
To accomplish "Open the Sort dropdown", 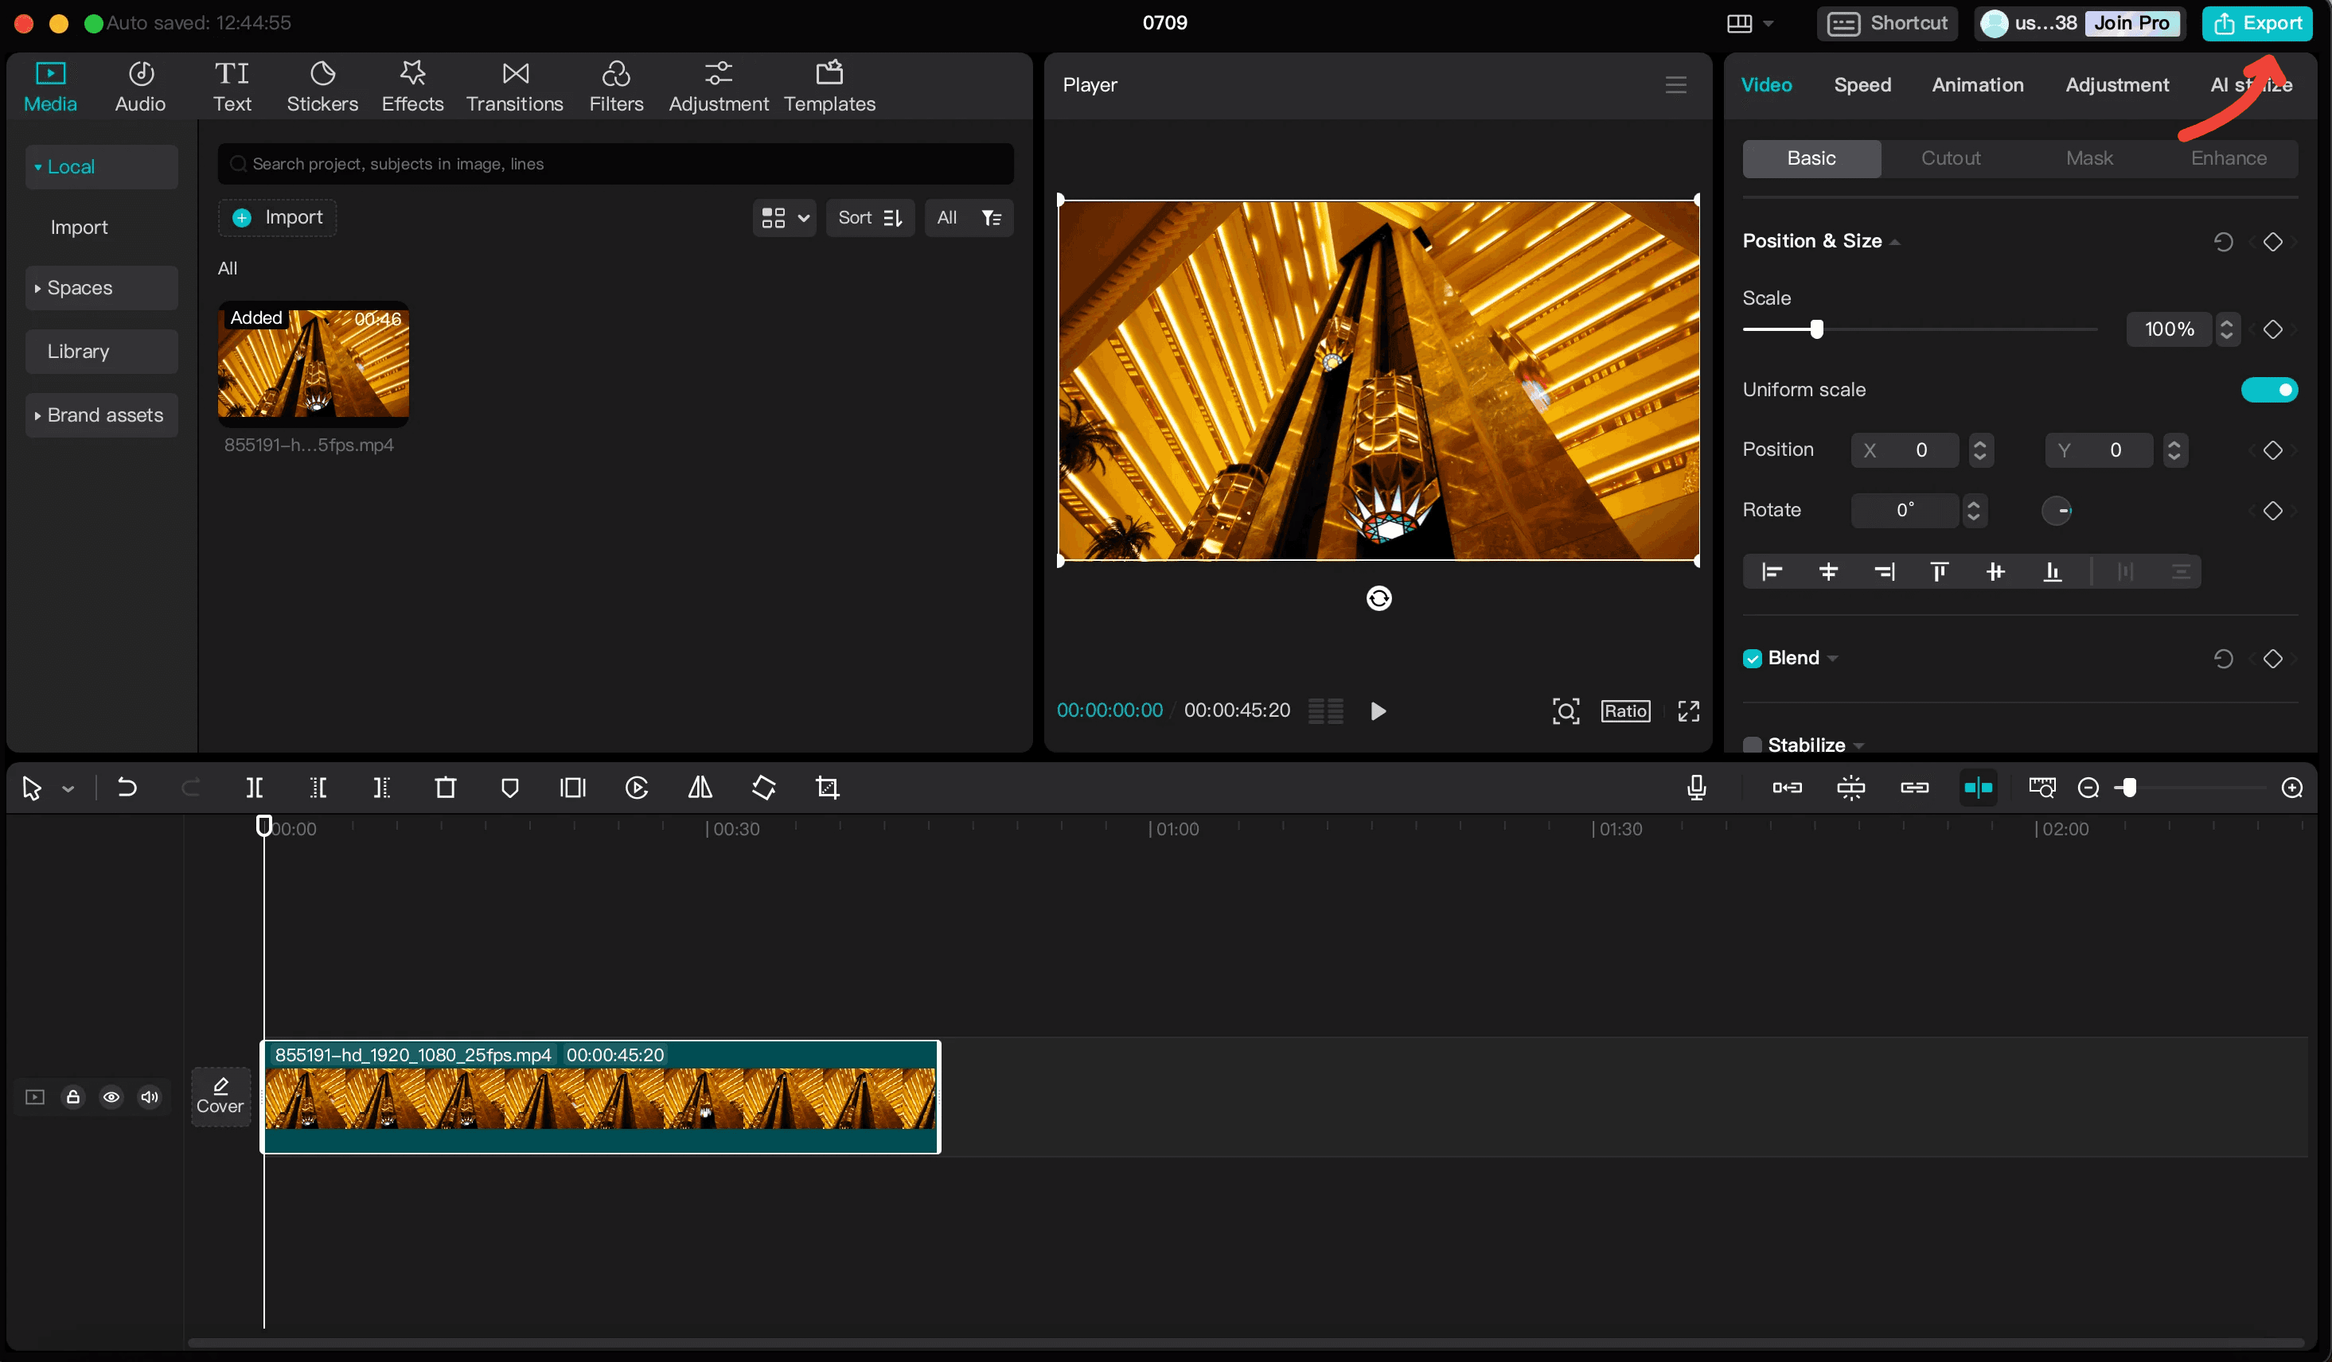I will point(870,217).
